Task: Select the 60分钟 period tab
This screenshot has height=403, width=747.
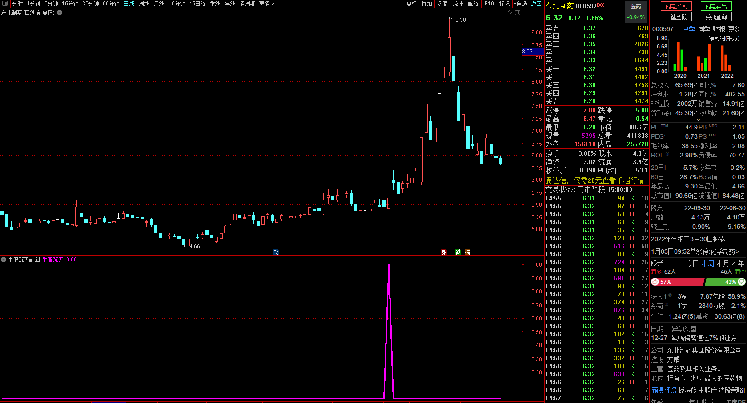Action: click(111, 4)
